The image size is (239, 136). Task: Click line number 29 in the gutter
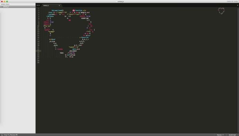click(x=38, y=62)
